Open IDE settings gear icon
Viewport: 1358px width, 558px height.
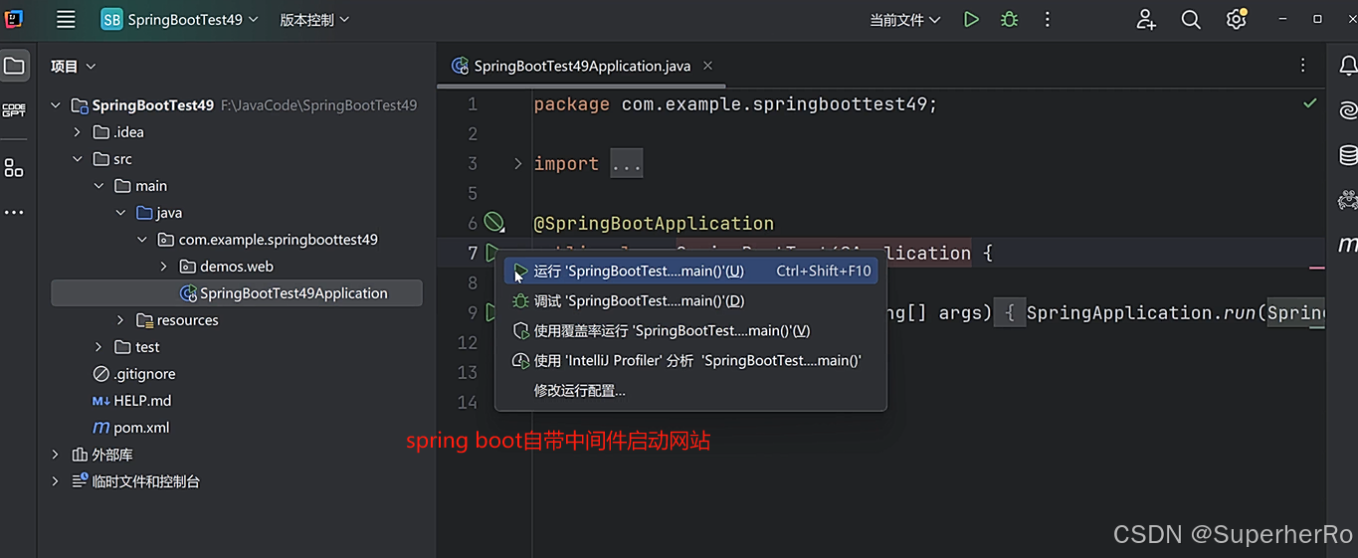tap(1236, 19)
